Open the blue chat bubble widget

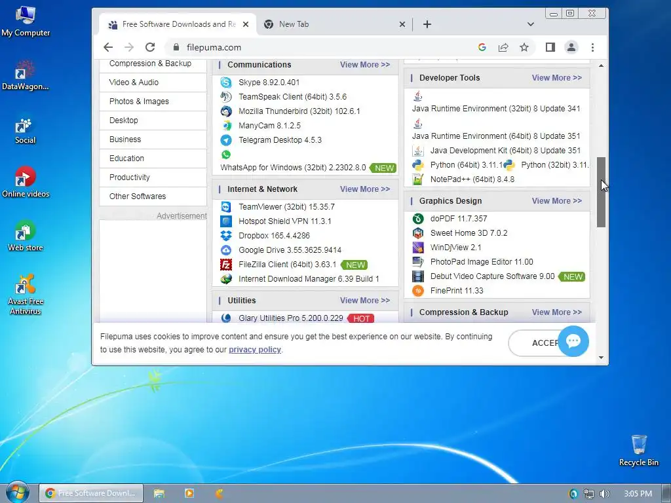(x=573, y=341)
